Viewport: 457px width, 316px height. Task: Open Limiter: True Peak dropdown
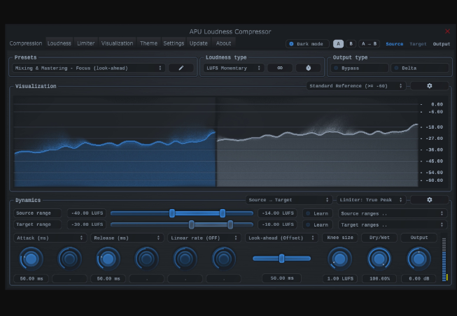[372, 200]
